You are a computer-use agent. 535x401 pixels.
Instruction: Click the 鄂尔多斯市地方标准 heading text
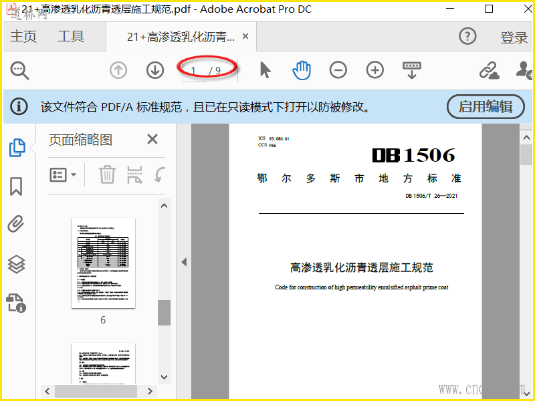pyautogui.click(x=359, y=178)
